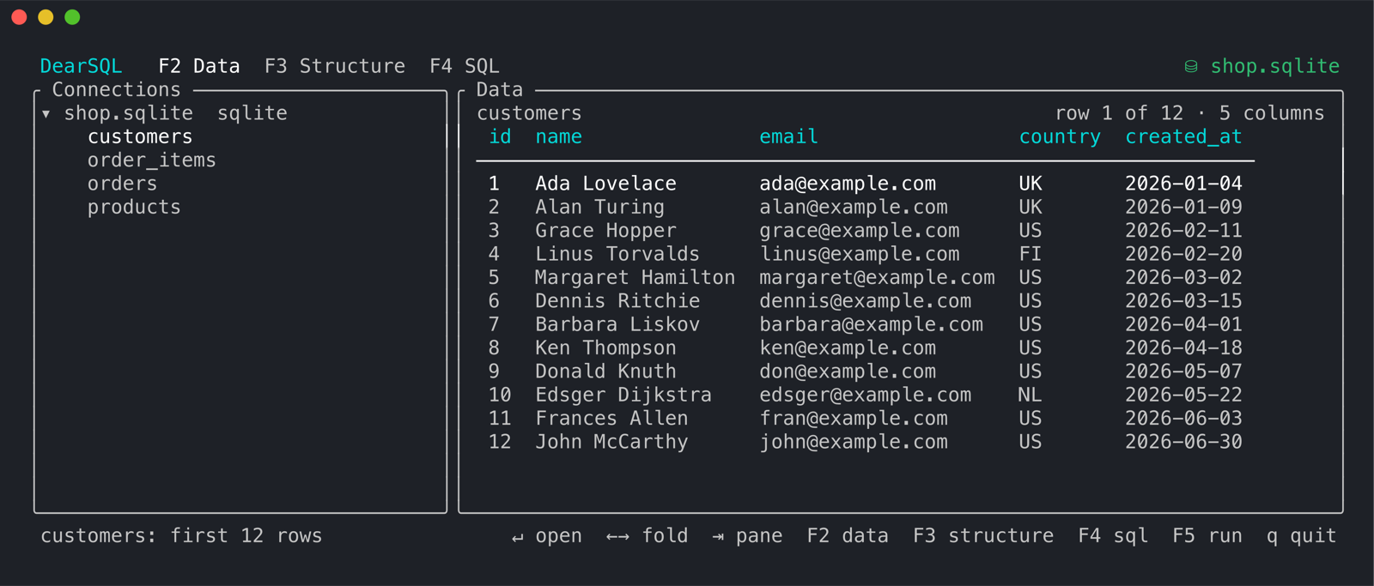Viewport: 1374px width, 586px height.
Task: Click the Barbara Liskov name cell
Action: pos(617,324)
